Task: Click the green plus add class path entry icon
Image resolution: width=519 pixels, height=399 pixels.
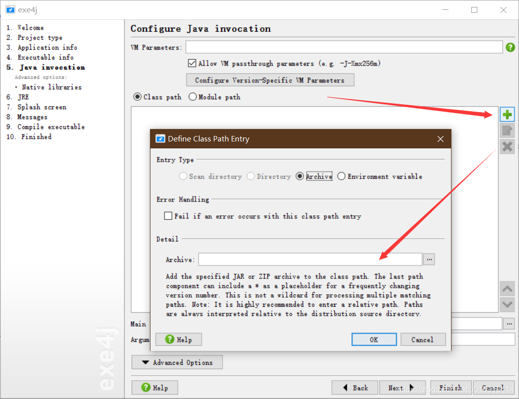Action: click(507, 115)
